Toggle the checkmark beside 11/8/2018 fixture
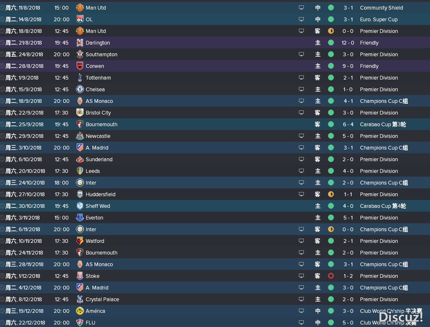This screenshot has height=327, width=430. [2, 7]
